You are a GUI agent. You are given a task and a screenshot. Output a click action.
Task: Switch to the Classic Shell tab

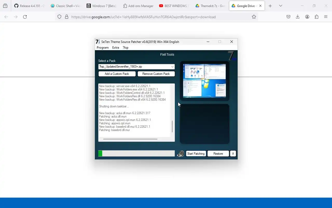[65, 6]
